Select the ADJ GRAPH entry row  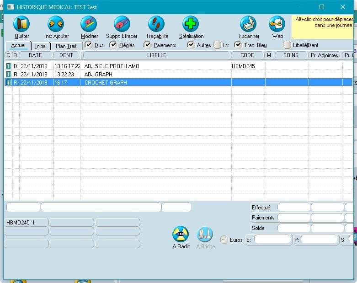[x=98, y=75]
